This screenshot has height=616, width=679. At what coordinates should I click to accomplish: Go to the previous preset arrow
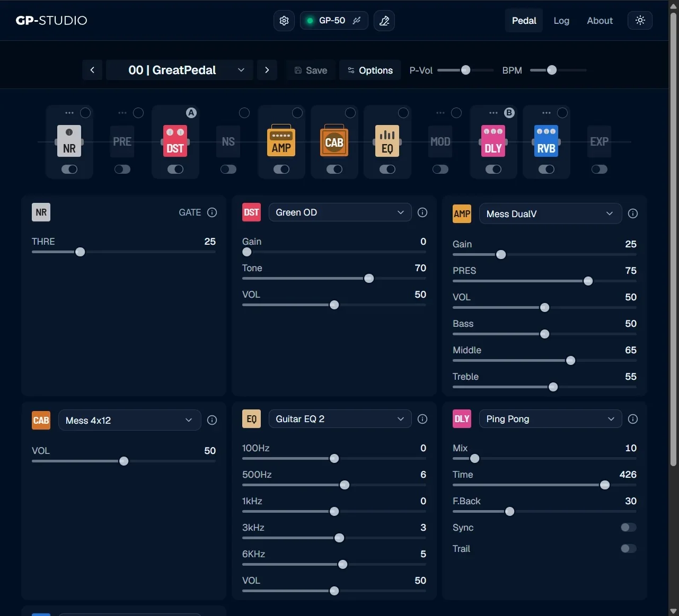coord(92,70)
